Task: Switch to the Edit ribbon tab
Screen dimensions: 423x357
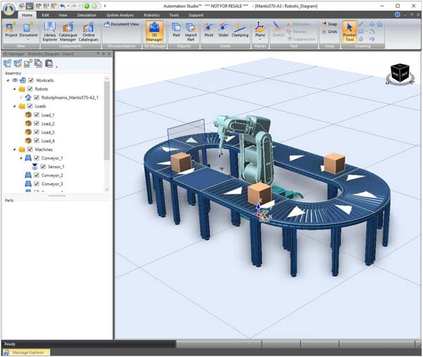Action: tap(45, 15)
